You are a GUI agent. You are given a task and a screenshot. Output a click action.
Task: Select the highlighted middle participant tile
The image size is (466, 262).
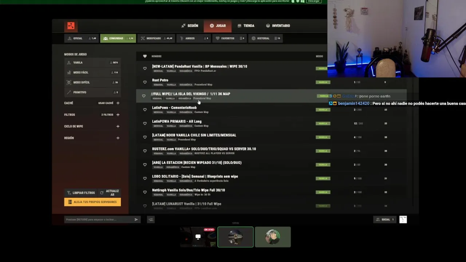tap(236, 237)
